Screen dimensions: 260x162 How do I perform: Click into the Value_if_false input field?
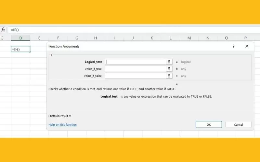[x=136, y=76]
